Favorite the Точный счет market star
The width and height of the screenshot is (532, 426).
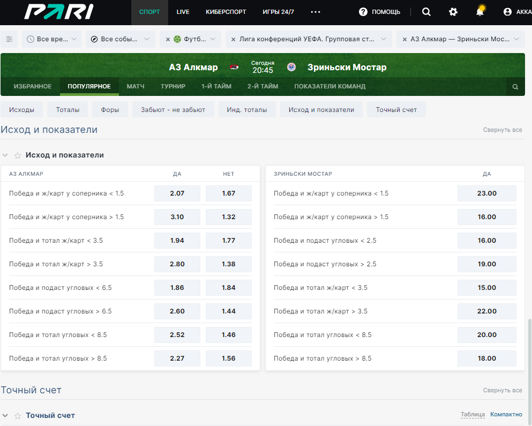coord(17,415)
